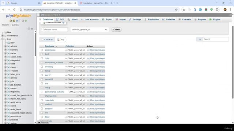Open the Import tab
Viewport: 234px width, 131px height.
coord(121,19)
